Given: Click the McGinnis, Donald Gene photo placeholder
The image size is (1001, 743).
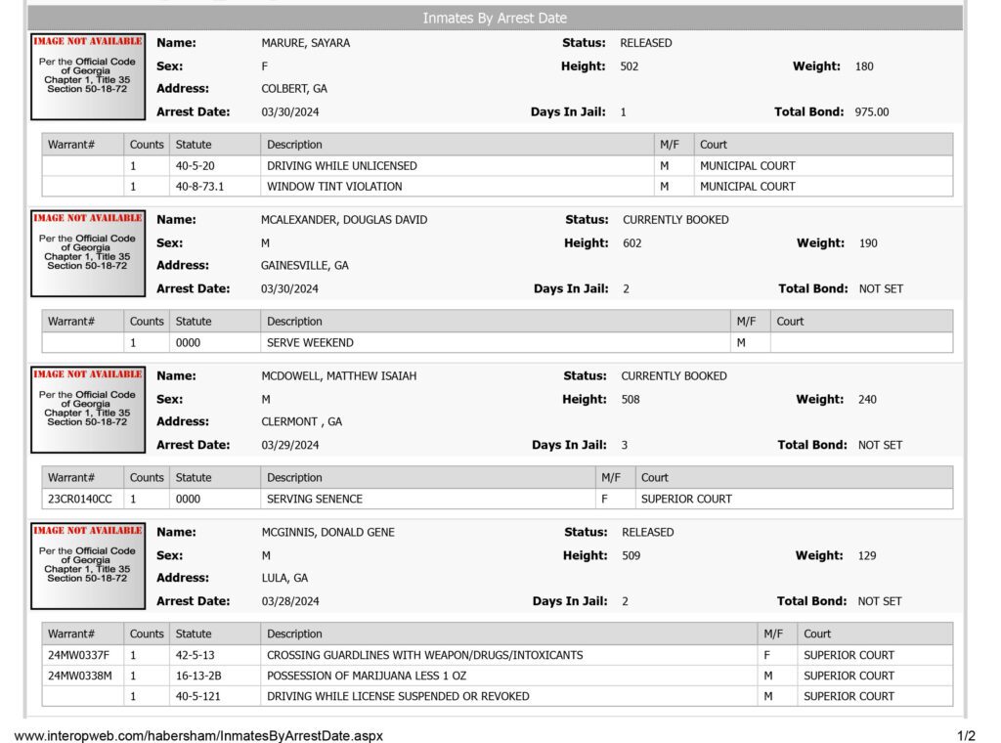Looking at the screenshot, I should (x=88, y=566).
